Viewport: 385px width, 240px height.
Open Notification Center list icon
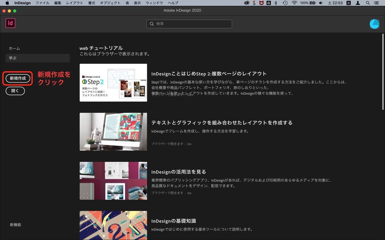click(376, 3)
